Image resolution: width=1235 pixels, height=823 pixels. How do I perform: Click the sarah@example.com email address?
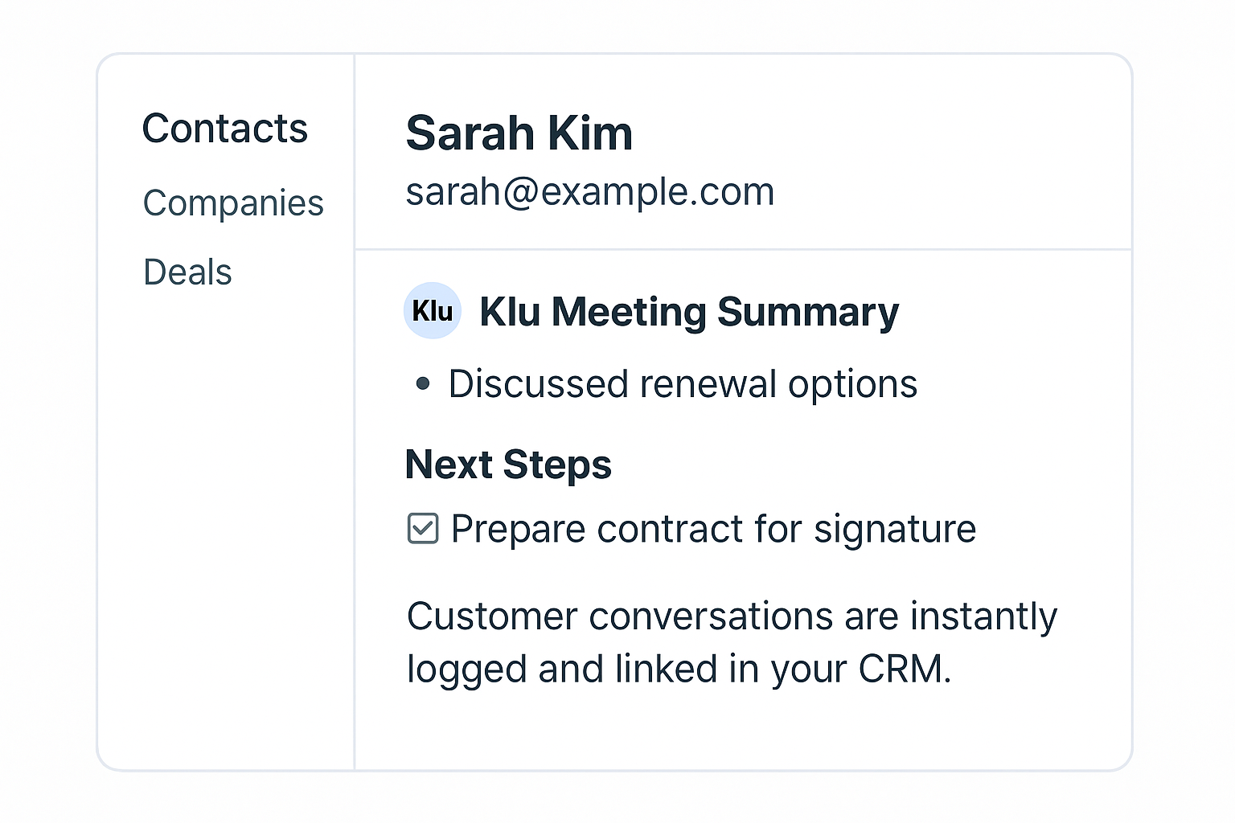pos(589,192)
